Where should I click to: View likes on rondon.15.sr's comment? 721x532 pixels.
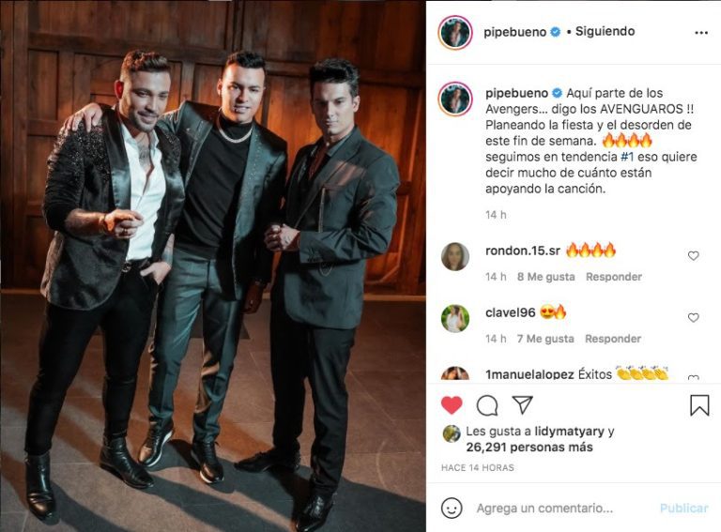[x=545, y=277]
